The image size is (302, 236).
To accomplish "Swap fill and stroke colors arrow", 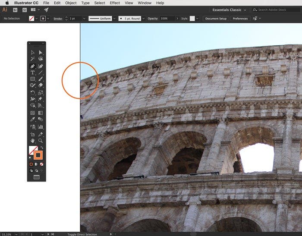I will tap(42, 148).
